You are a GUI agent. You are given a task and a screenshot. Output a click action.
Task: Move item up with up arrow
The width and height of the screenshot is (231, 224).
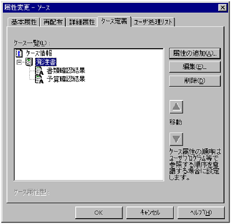tap(176, 107)
